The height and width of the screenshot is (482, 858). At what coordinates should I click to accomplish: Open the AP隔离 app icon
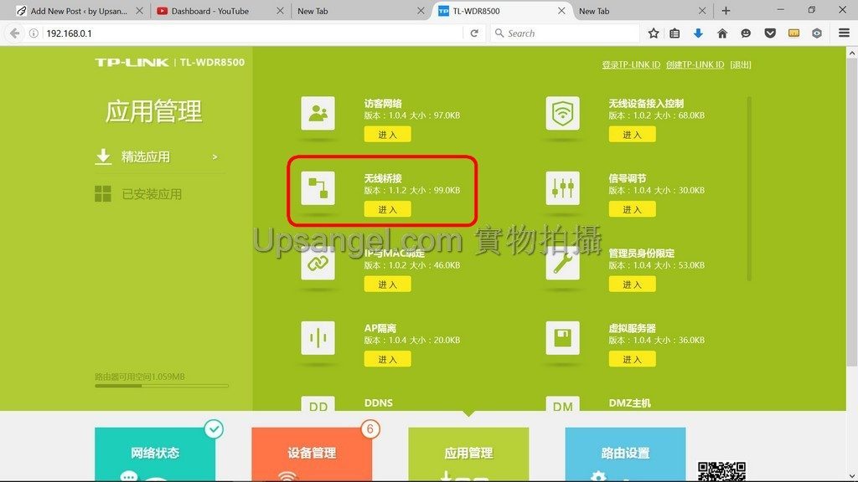[318, 338]
